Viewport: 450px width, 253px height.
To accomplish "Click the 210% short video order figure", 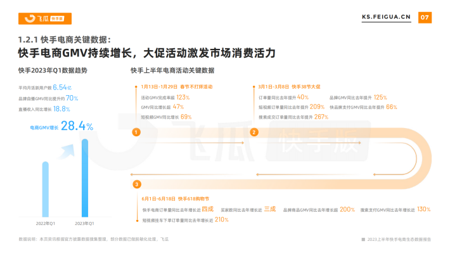I will coord(222,219).
